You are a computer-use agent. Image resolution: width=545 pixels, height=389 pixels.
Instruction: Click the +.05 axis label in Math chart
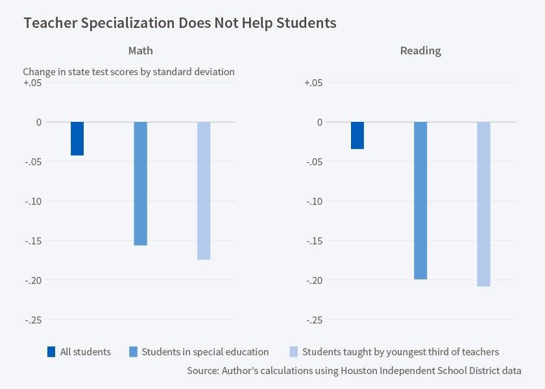point(32,83)
